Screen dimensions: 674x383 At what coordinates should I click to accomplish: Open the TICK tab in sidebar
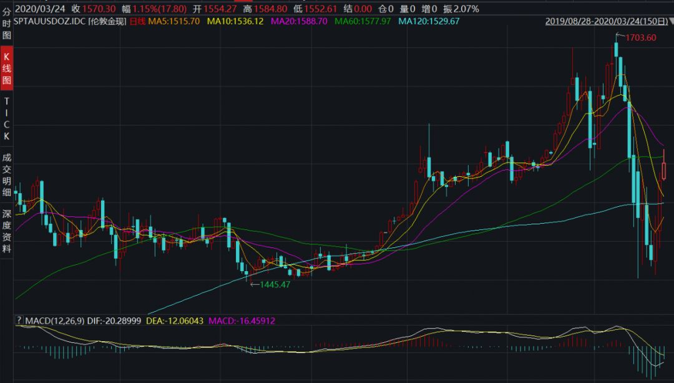click(7, 118)
